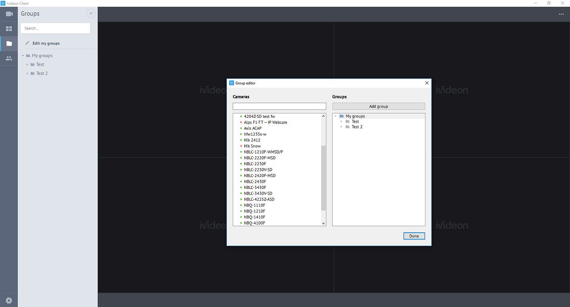Click the Cameras filter input field
The height and width of the screenshot is (307, 570).
[279, 106]
